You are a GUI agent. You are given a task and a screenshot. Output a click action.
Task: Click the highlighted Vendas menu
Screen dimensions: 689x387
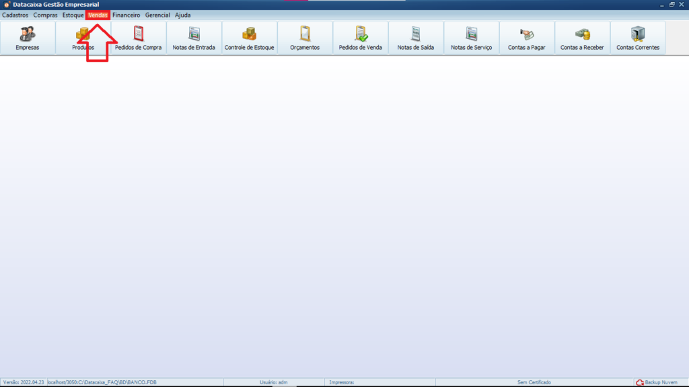point(98,15)
